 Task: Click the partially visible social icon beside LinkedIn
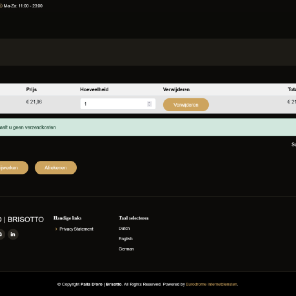tap(1, 234)
